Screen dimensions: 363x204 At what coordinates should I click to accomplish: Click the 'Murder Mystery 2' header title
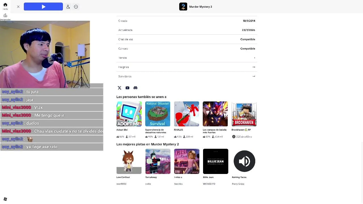point(201,7)
